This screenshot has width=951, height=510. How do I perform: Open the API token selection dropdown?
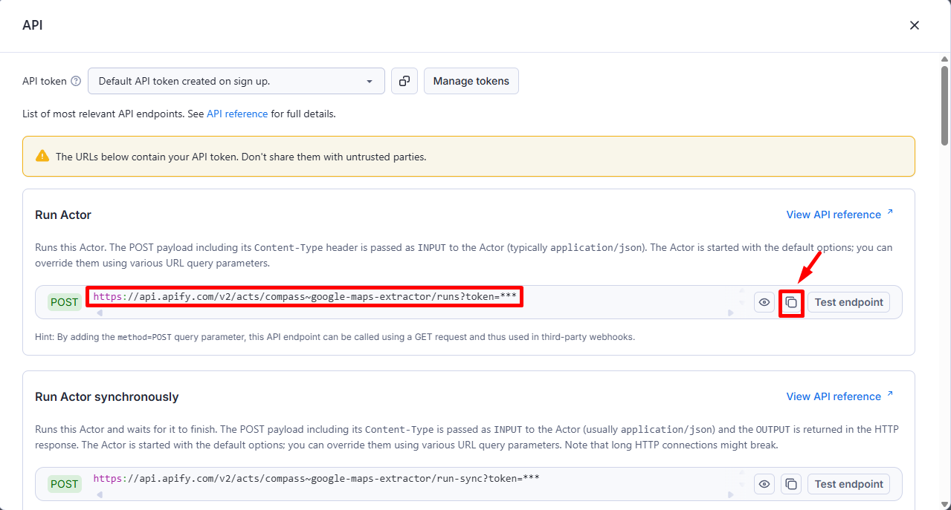[x=236, y=81]
